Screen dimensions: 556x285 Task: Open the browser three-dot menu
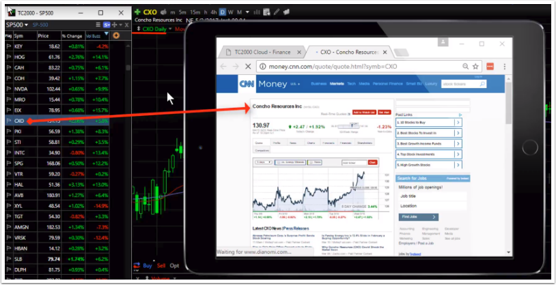coord(504,66)
